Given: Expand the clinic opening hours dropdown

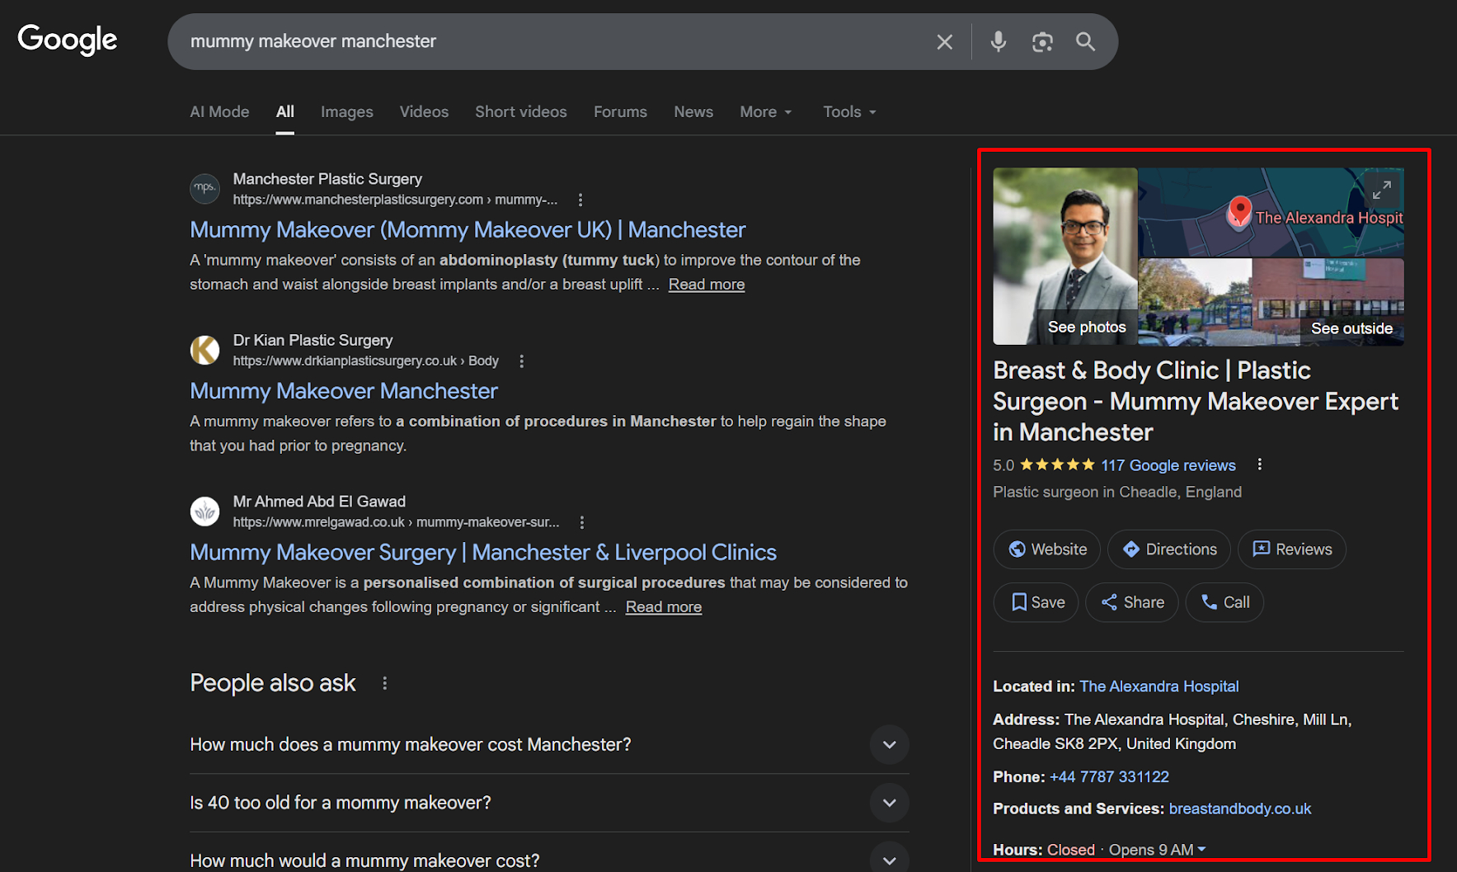Looking at the screenshot, I should (1201, 849).
